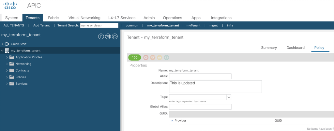334x131 pixels.
Task: Click the red critical faults icon
Action: point(146,57)
